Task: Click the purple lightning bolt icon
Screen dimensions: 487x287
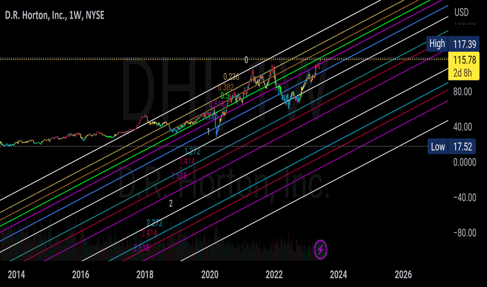Action: tap(320, 249)
